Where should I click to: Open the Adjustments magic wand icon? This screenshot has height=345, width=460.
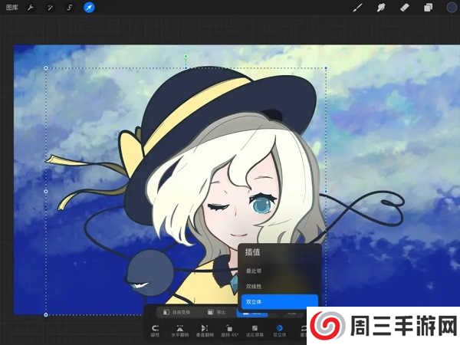(x=50, y=8)
